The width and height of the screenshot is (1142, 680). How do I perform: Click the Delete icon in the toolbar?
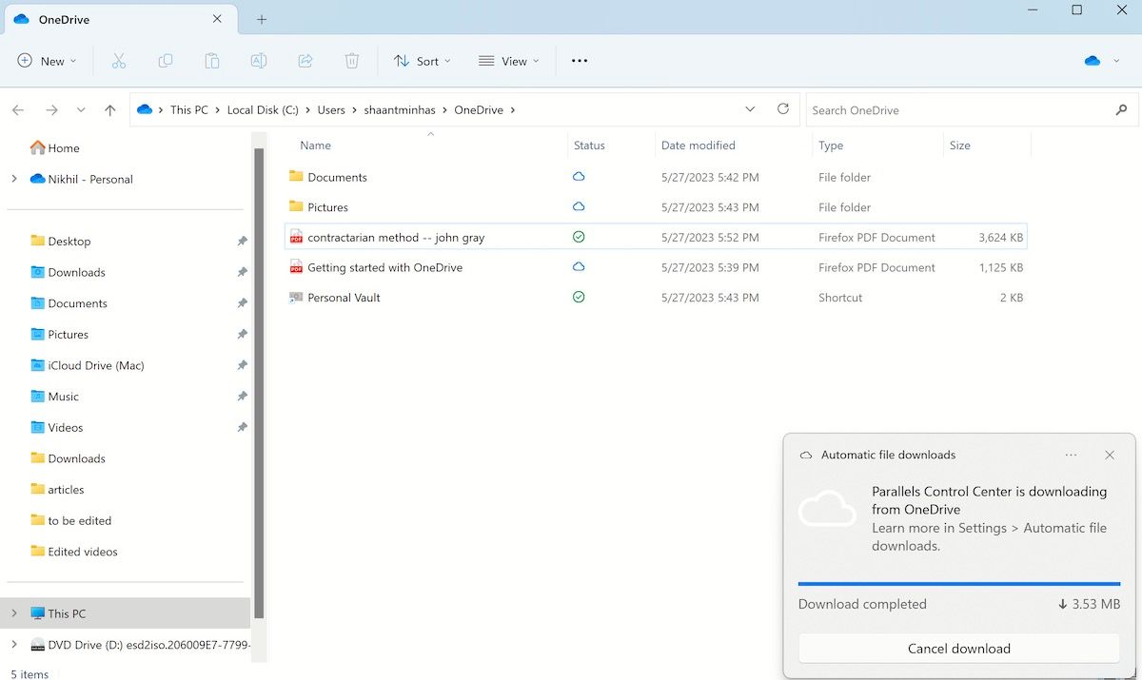pos(351,60)
